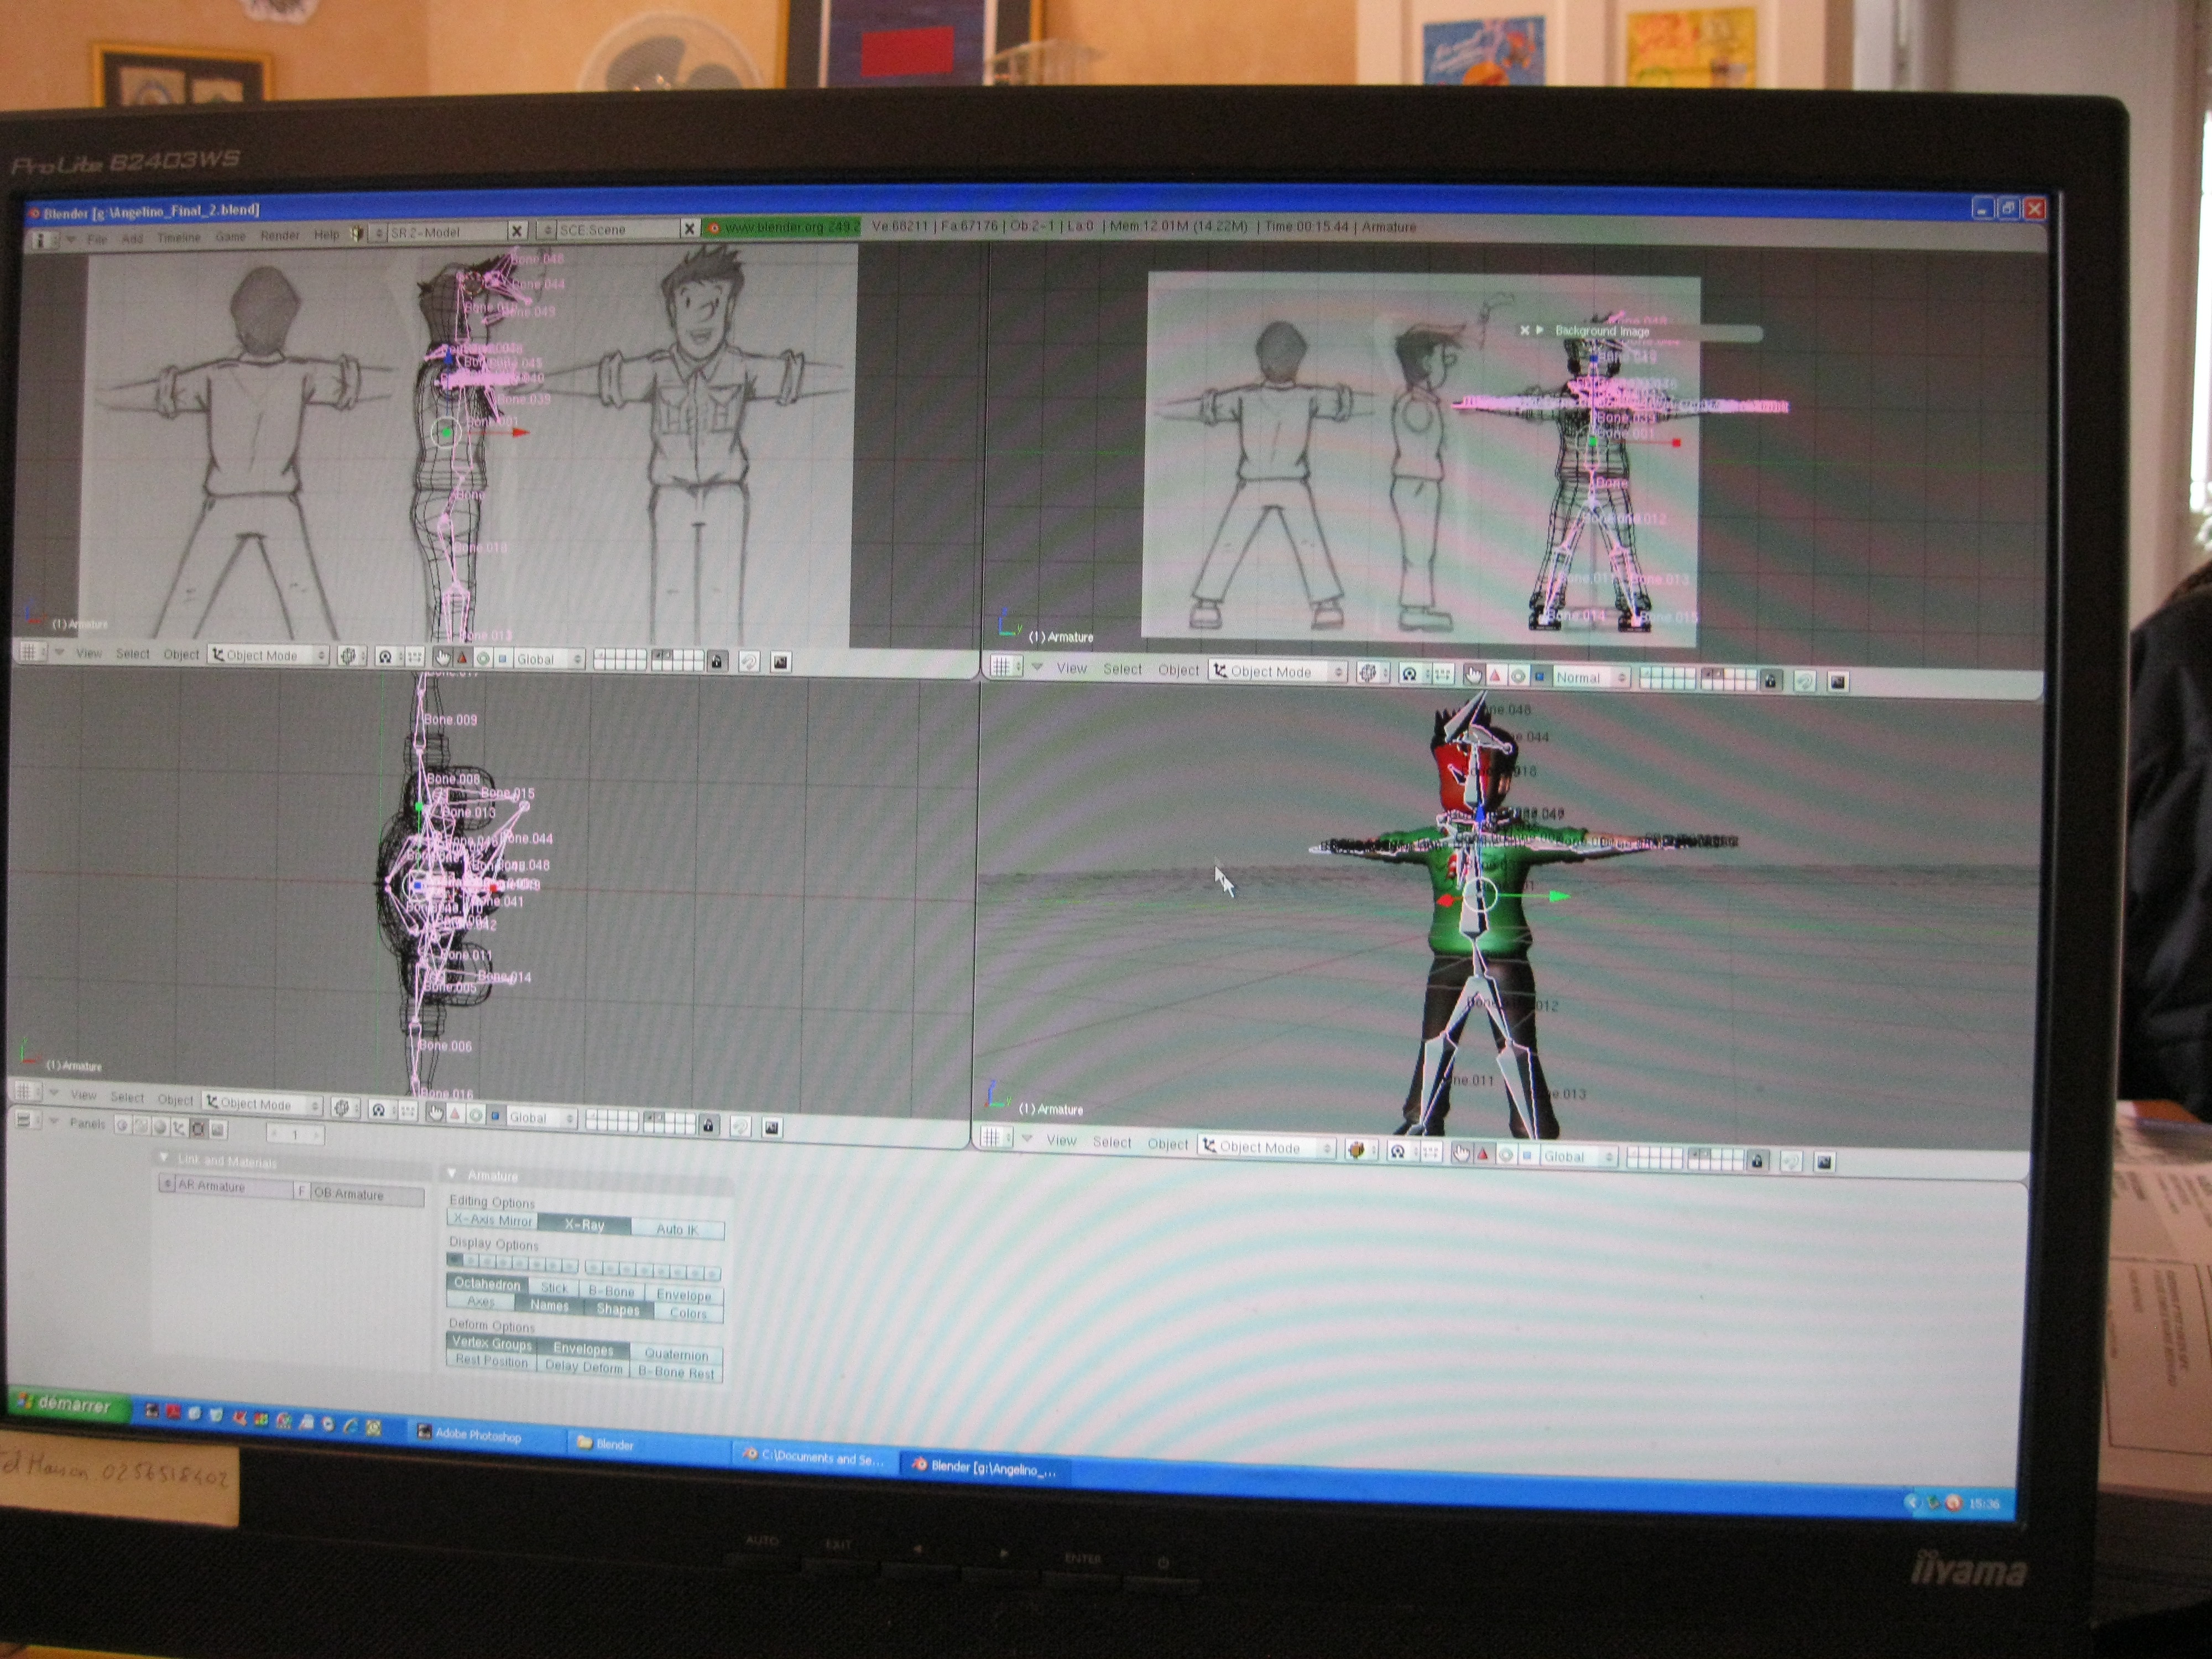Click pivot point icon in top-left viewport header
Viewport: 2212px width, 1659px height.
point(385,657)
